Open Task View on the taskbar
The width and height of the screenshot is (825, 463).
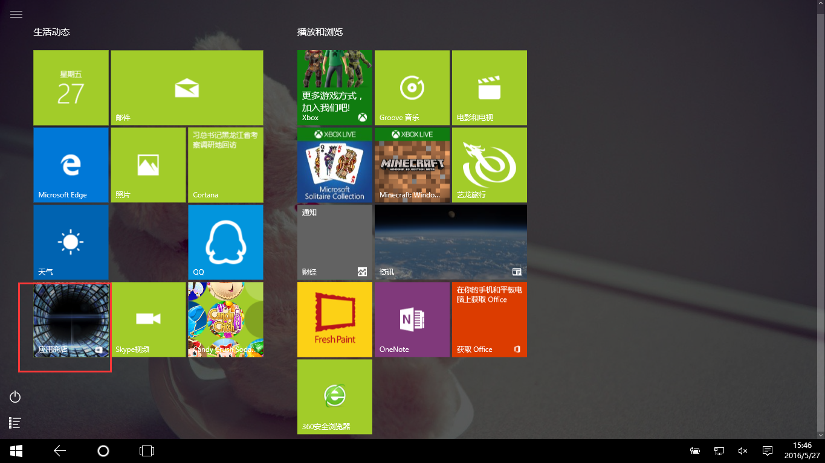coord(147,451)
